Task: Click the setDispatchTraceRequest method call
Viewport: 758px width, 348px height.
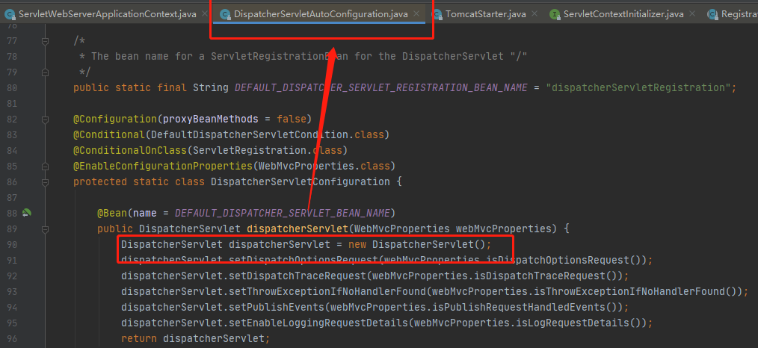Action: 298,276
